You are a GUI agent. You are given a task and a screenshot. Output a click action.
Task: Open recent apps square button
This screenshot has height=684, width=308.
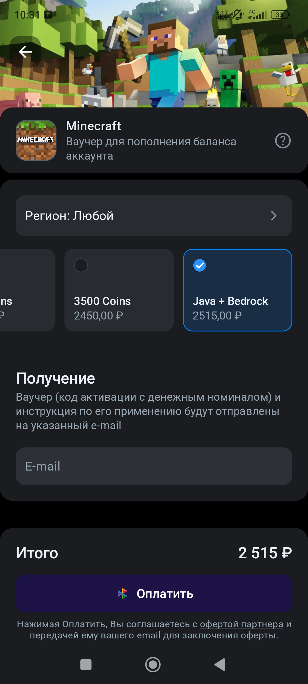(x=86, y=665)
